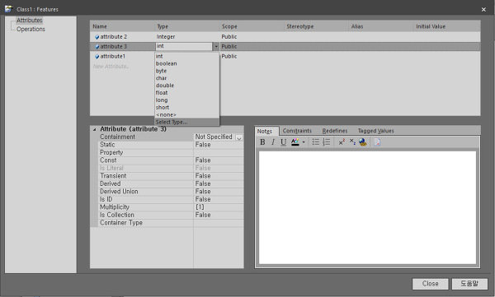Toggle italic formatting in Notes toolbar
The image size is (495, 297).
point(273,142)
